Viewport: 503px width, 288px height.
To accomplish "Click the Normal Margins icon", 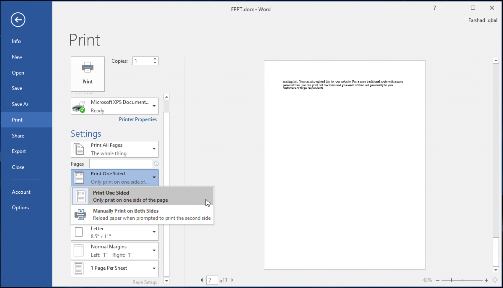I will pos(78,250).
